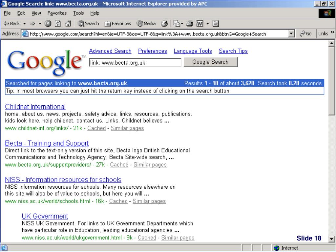
Task: Open Cached link for ukgovernment.html result
Action: click(147, 238)
